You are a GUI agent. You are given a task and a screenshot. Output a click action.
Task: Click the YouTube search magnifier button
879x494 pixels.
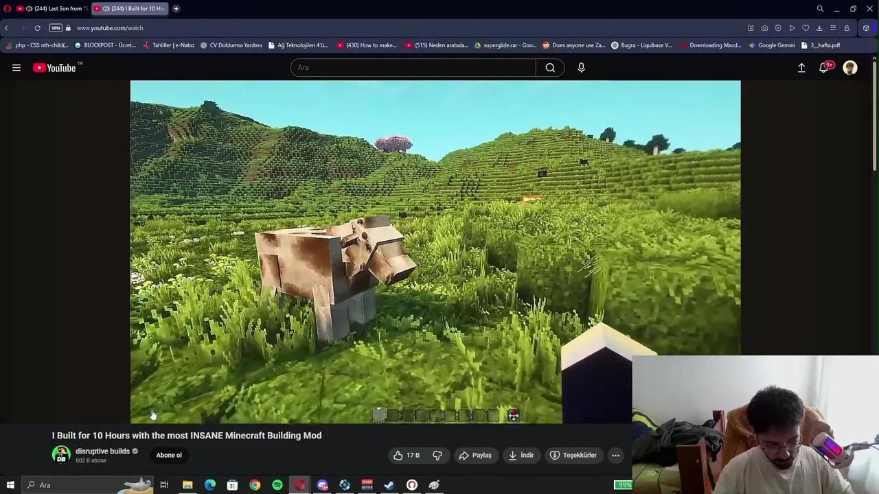[x=550, y=67]
